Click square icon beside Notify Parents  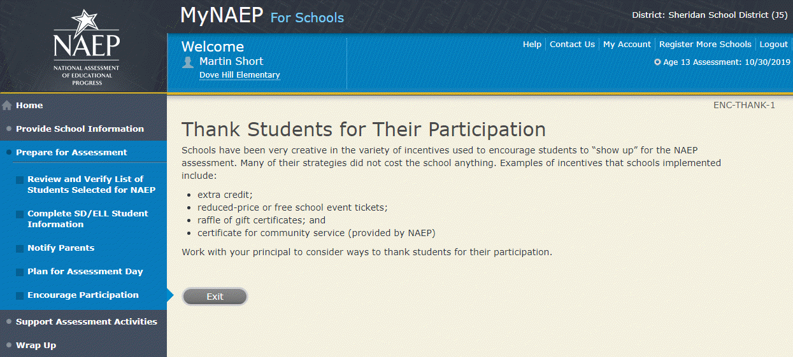[x=20, y=248]
